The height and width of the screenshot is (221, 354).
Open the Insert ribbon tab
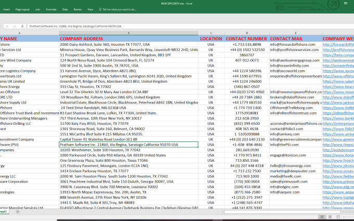click(x=7, y=9)
